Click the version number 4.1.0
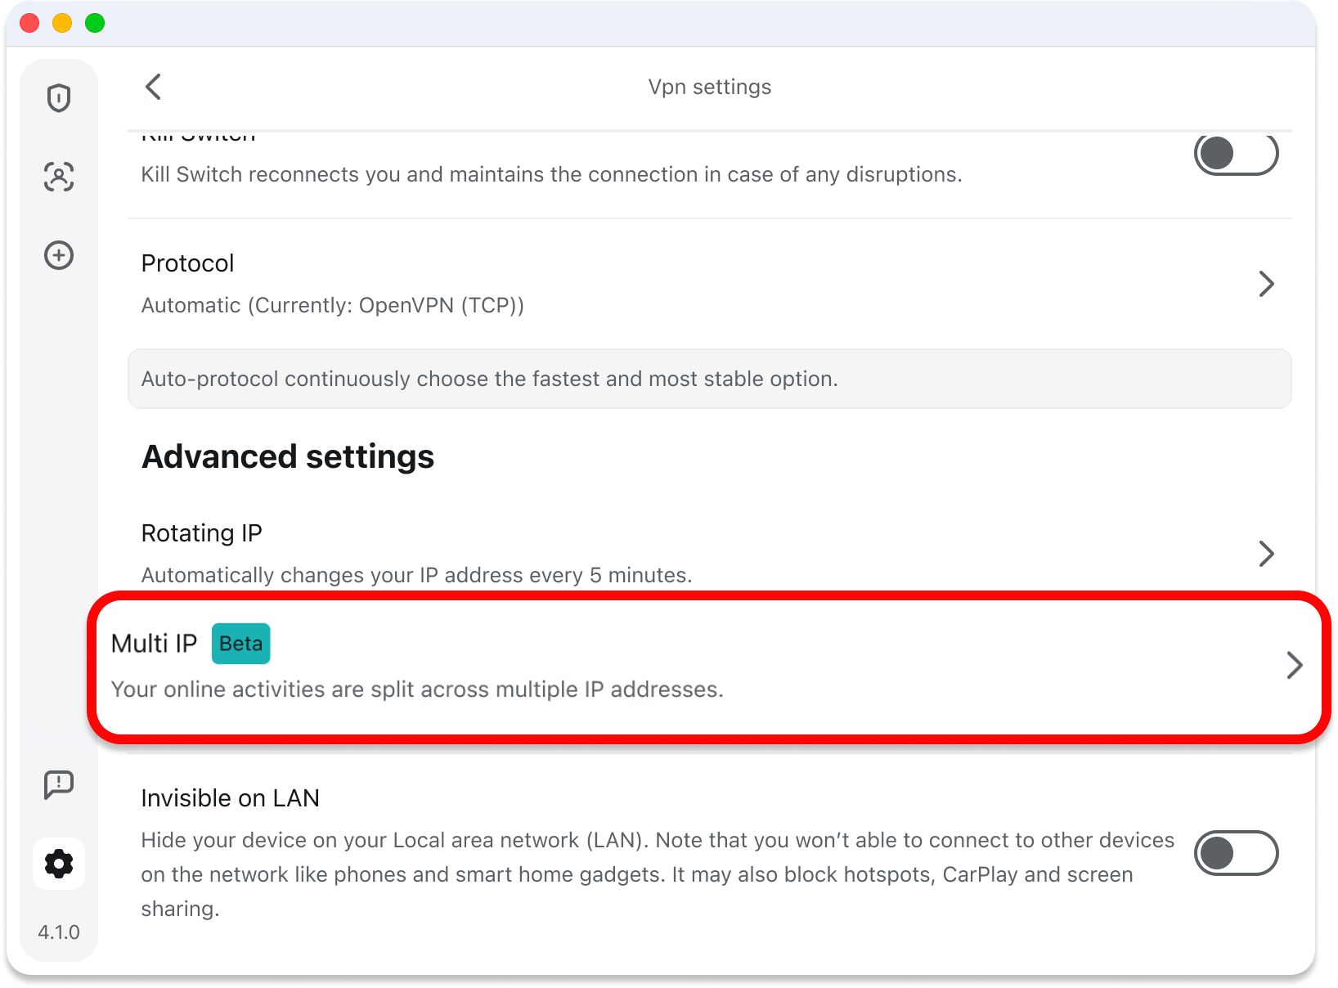 click(59, 932)
